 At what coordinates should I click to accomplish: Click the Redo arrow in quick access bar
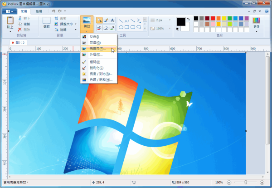tap(60, 11)
